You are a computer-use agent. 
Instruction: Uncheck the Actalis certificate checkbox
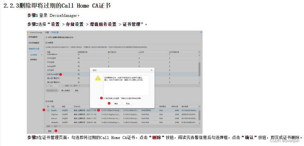coord(48,110)
